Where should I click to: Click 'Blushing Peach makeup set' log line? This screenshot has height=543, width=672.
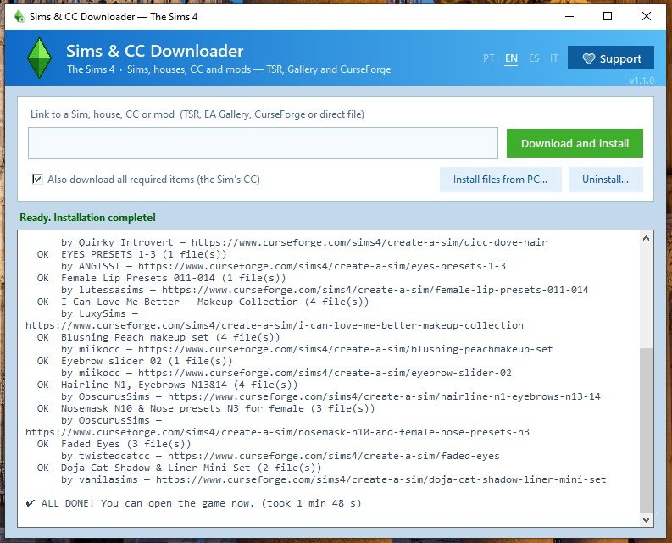170,337
